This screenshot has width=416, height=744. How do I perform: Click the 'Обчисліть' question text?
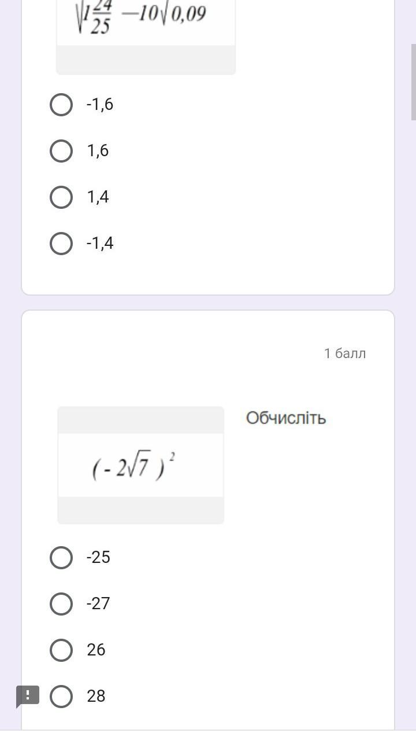pyautogui.click(x=286, y=418)
